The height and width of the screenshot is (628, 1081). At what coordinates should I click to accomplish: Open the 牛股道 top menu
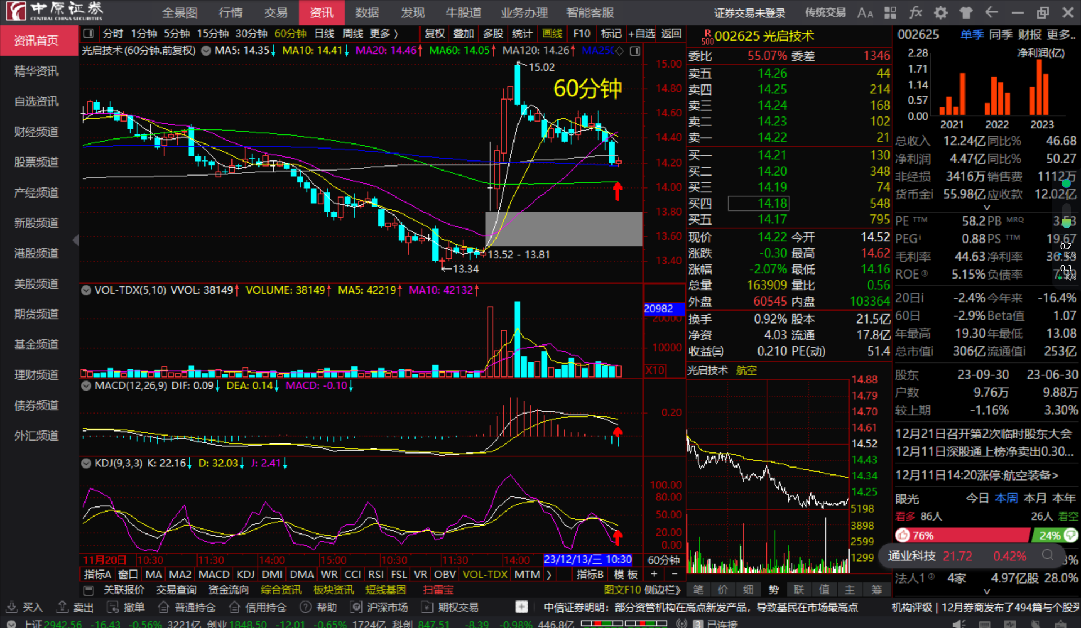[463, 12]
